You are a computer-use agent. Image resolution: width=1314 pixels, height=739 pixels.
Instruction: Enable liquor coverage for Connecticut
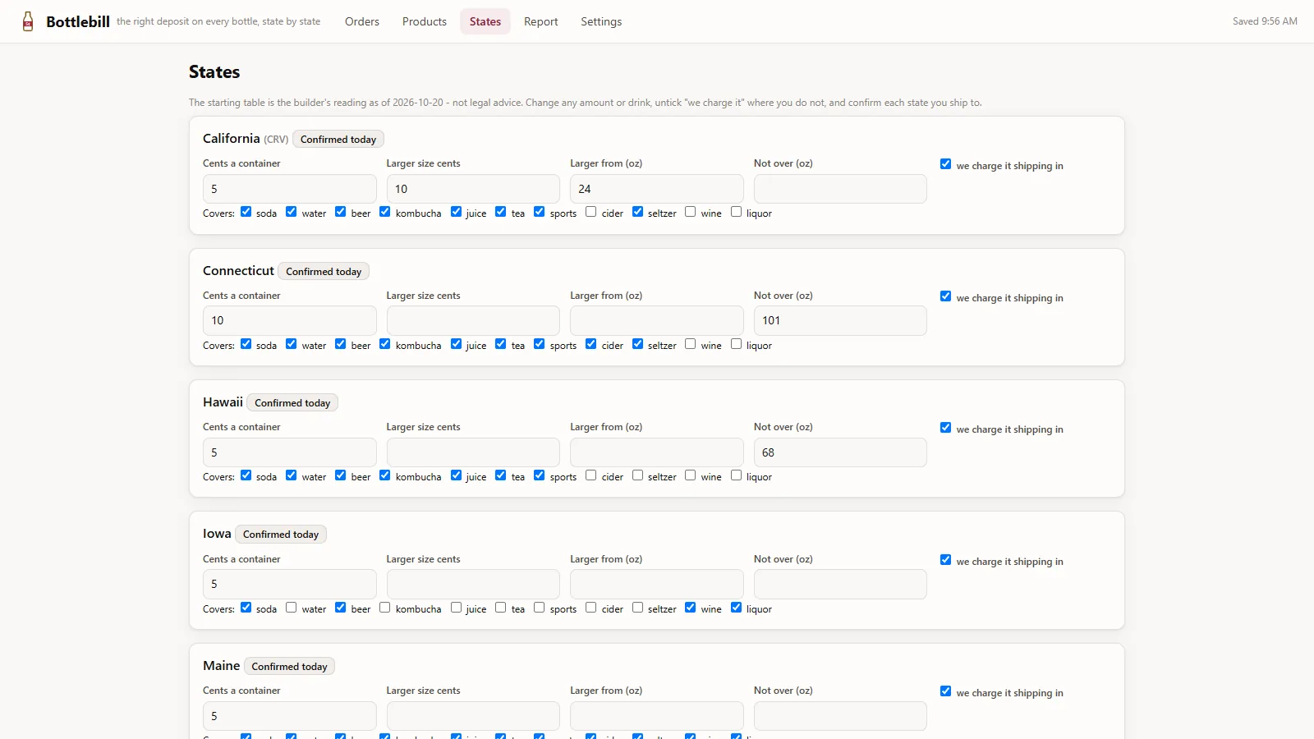click(736, 344)
